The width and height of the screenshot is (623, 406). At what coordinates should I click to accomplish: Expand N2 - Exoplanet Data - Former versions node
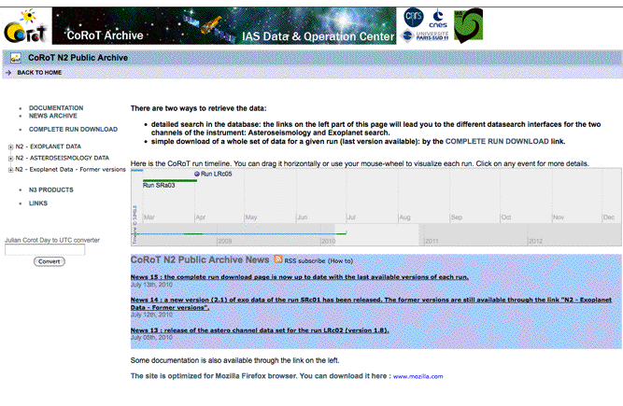tap(8, 169)
